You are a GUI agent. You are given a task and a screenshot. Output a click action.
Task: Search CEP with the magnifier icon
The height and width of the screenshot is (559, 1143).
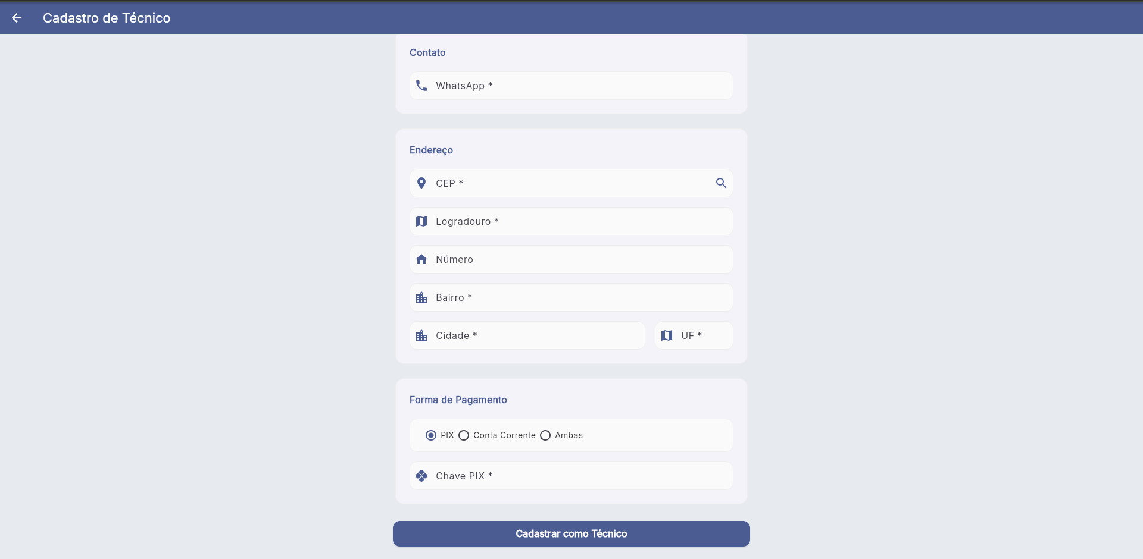click(x=721, y=183)
